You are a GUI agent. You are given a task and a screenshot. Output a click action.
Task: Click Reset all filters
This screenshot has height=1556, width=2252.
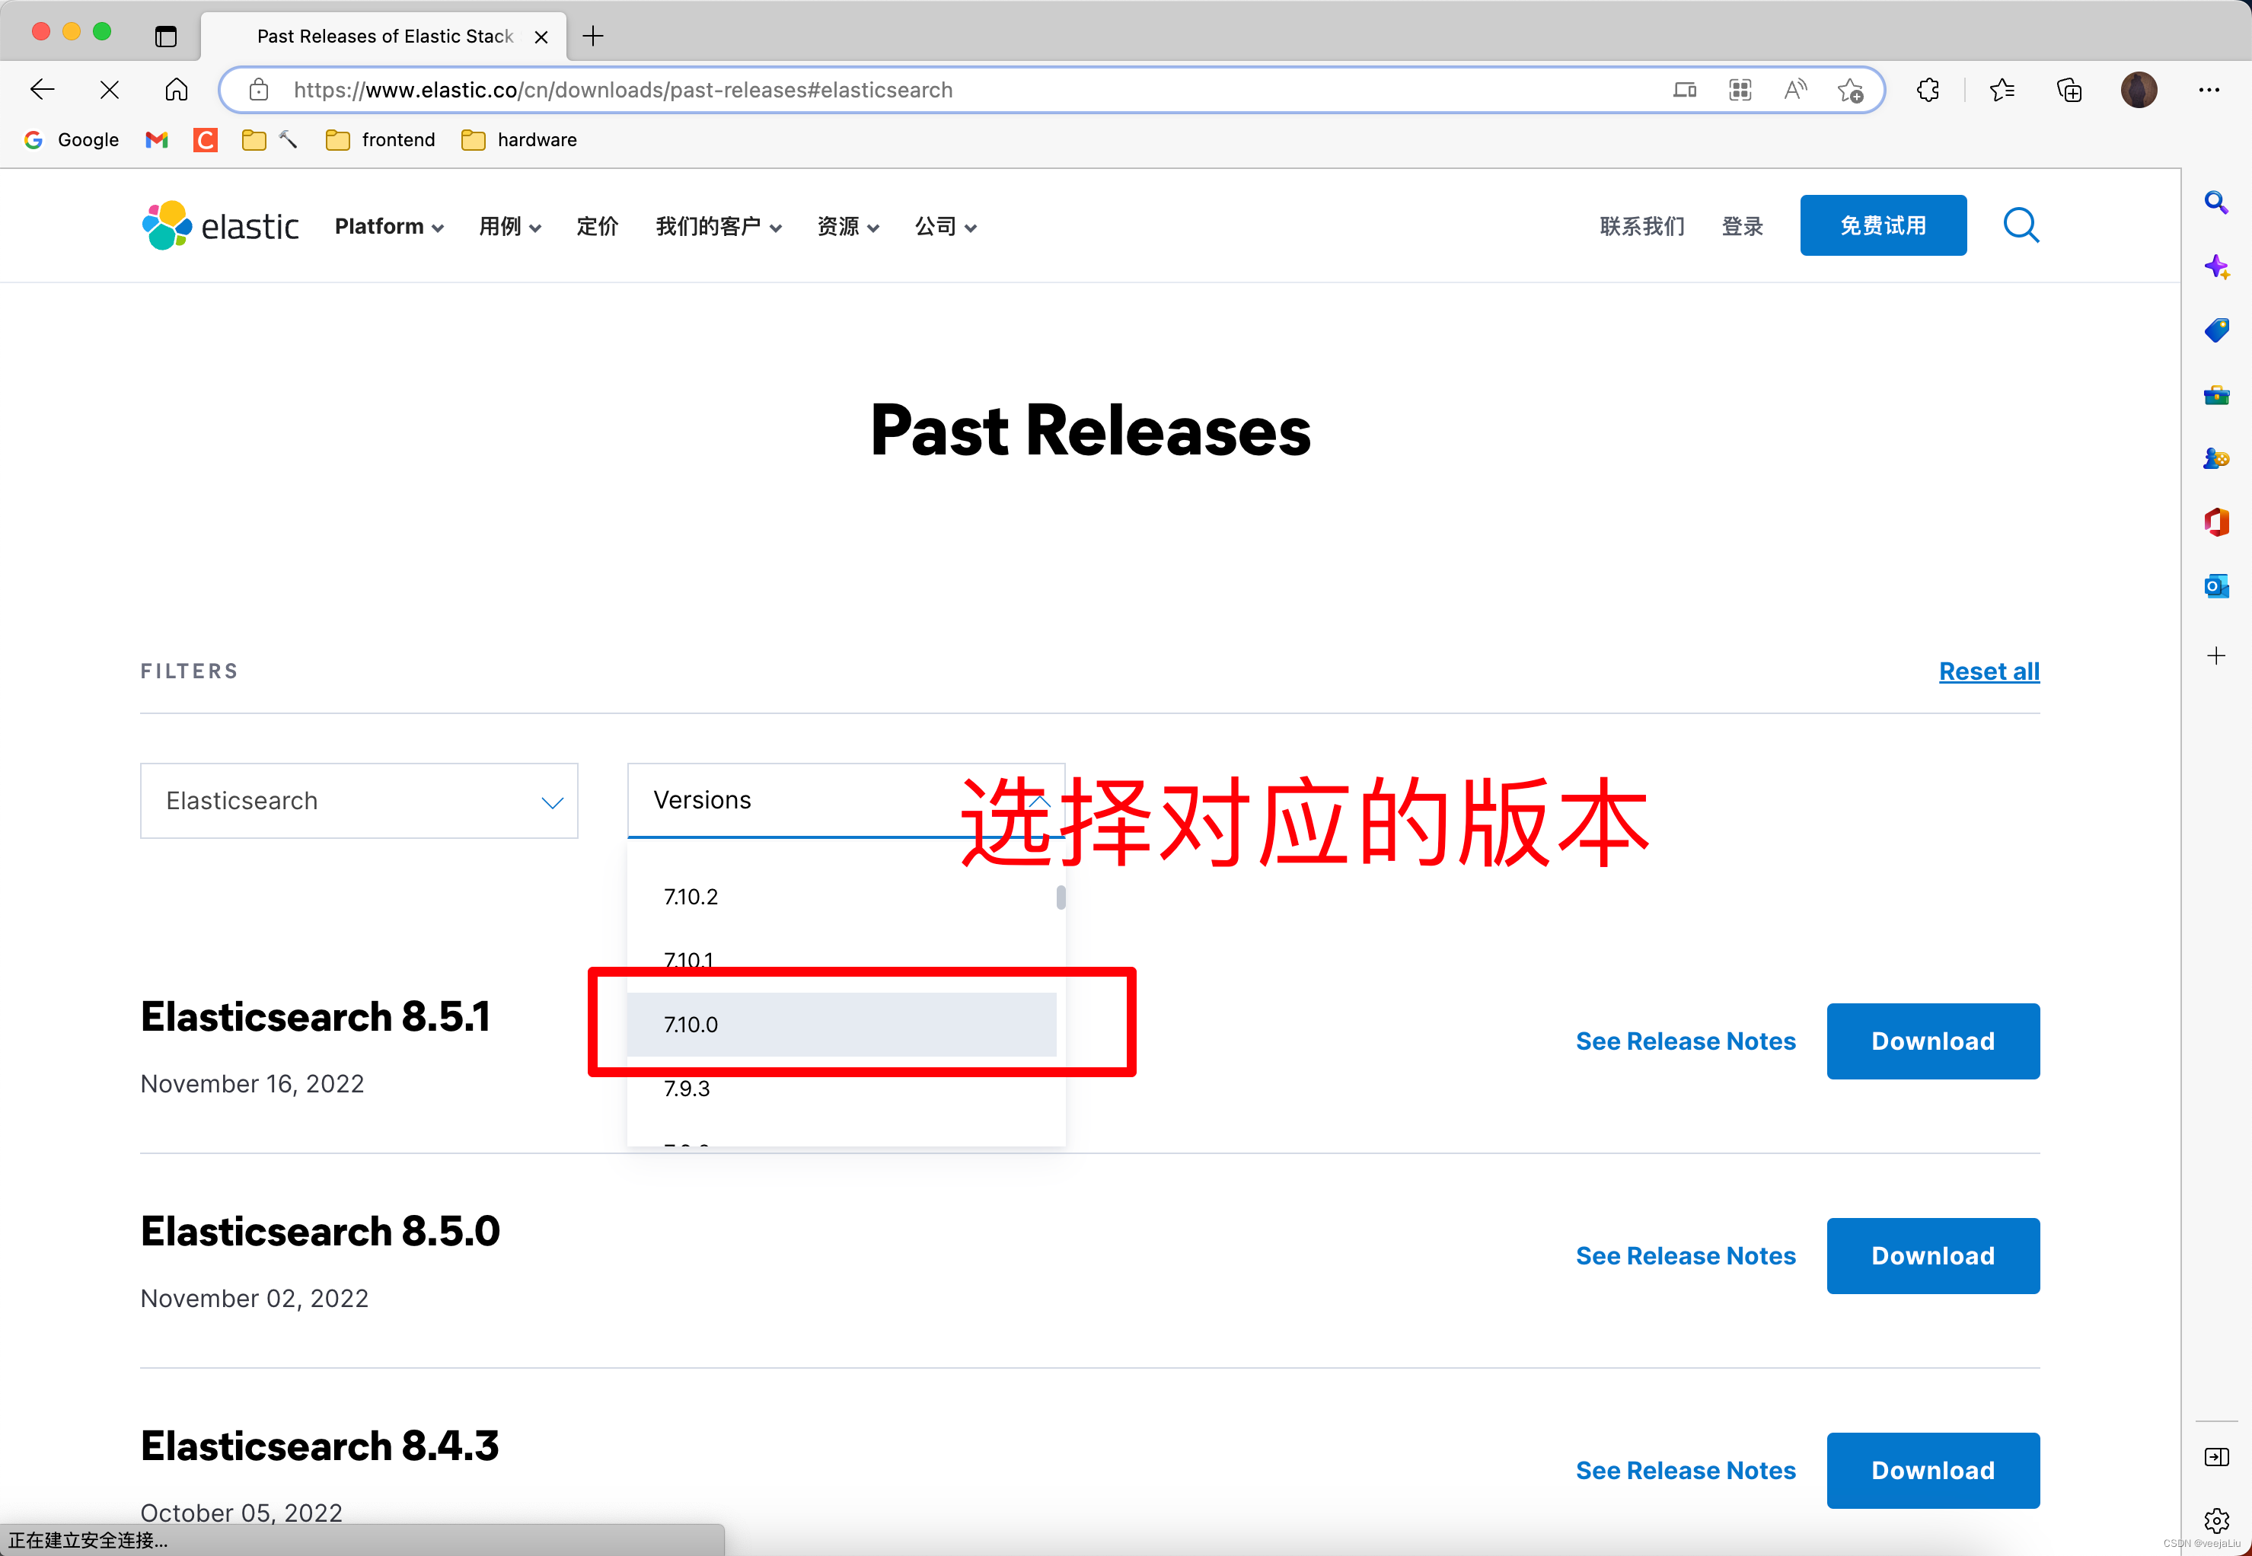point(1989,671)
